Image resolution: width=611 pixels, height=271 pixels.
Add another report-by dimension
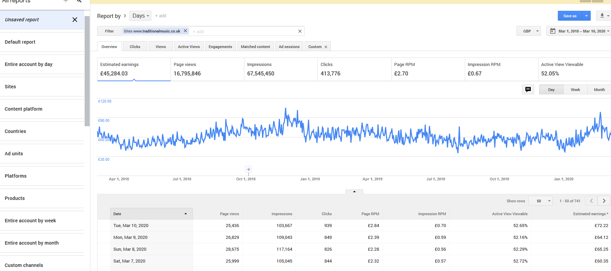pos(160,16)
